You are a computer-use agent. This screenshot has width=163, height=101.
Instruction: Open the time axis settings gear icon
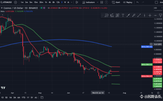click(x=158, y=93)
